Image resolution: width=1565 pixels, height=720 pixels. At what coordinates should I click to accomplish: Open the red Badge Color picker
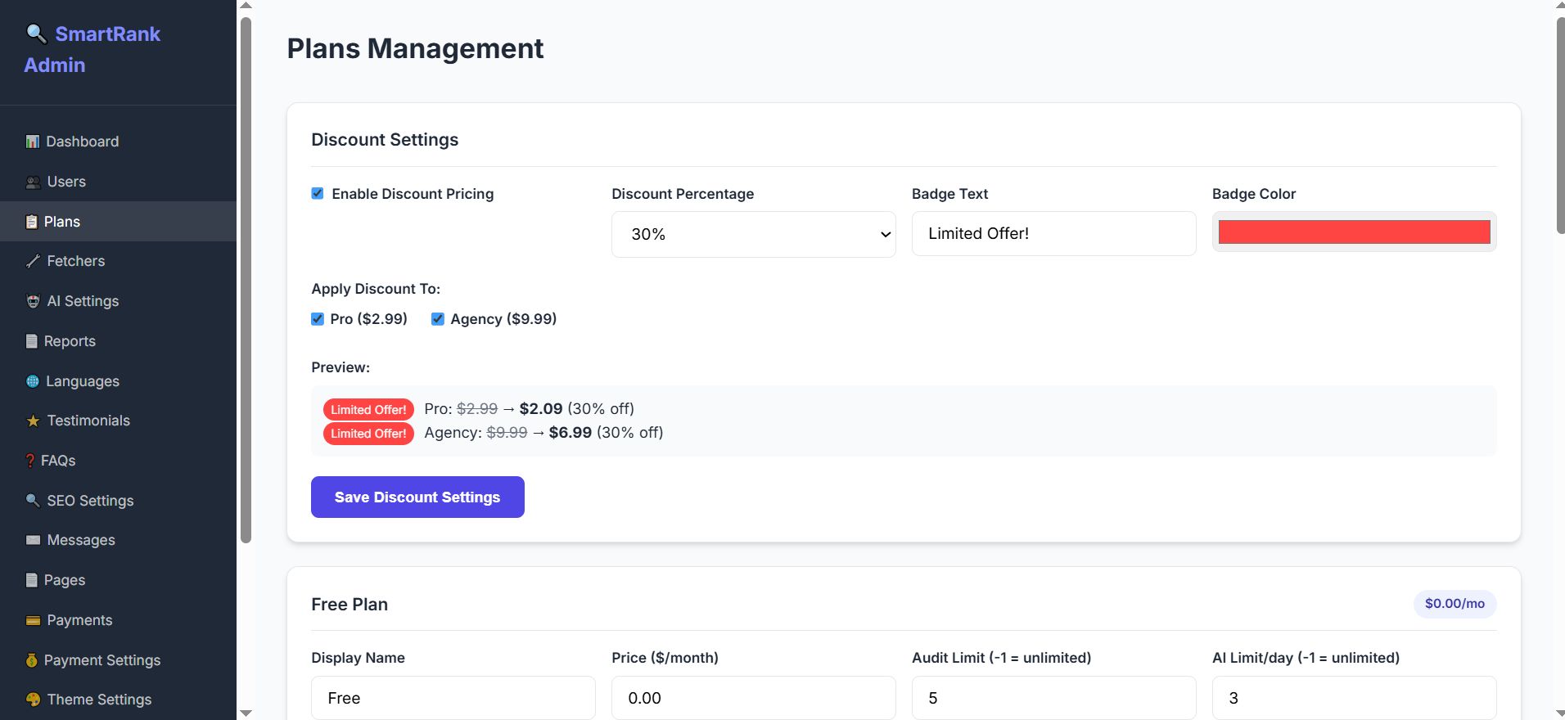[1354, 232]
